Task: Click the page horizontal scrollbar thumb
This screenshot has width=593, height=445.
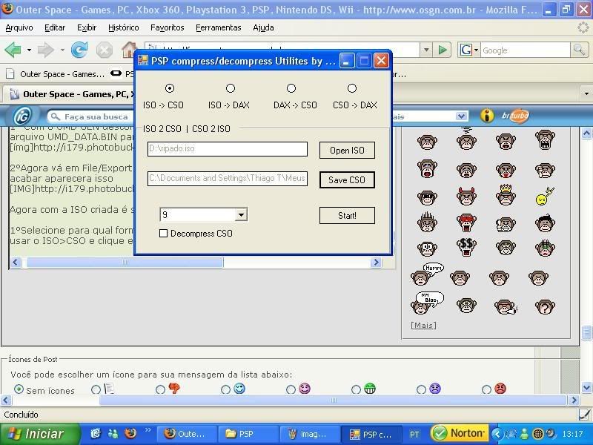Action: click(x=333, y=400)
